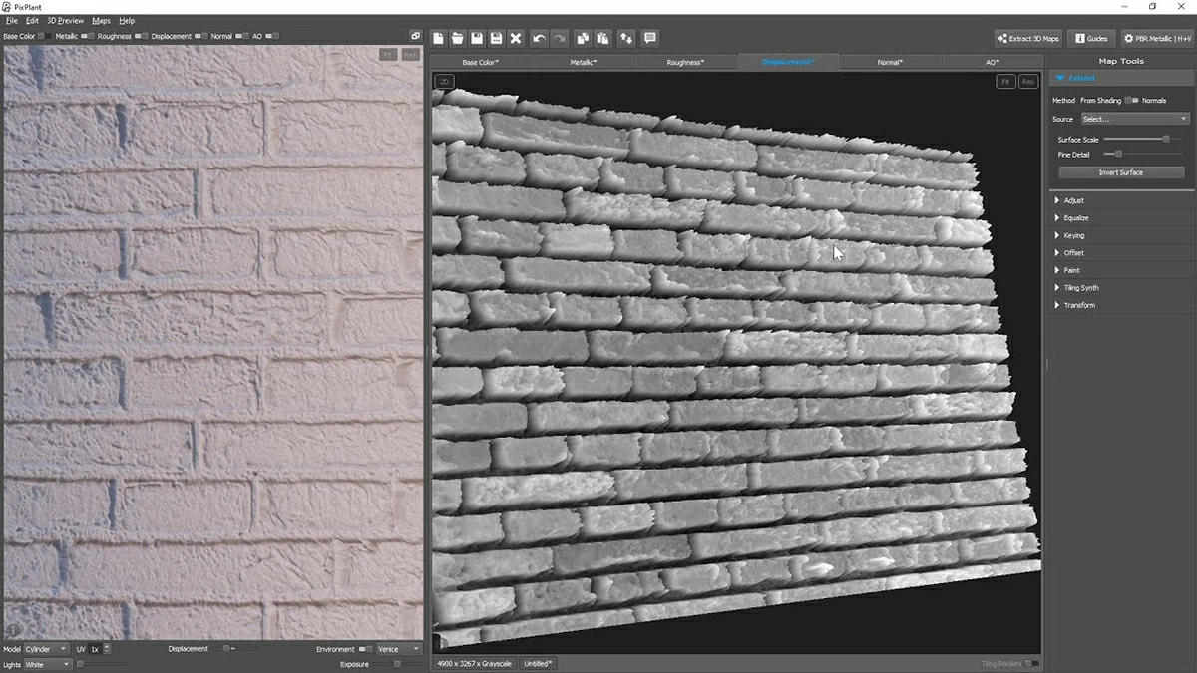Create a new project with the blank page icon

438,38
